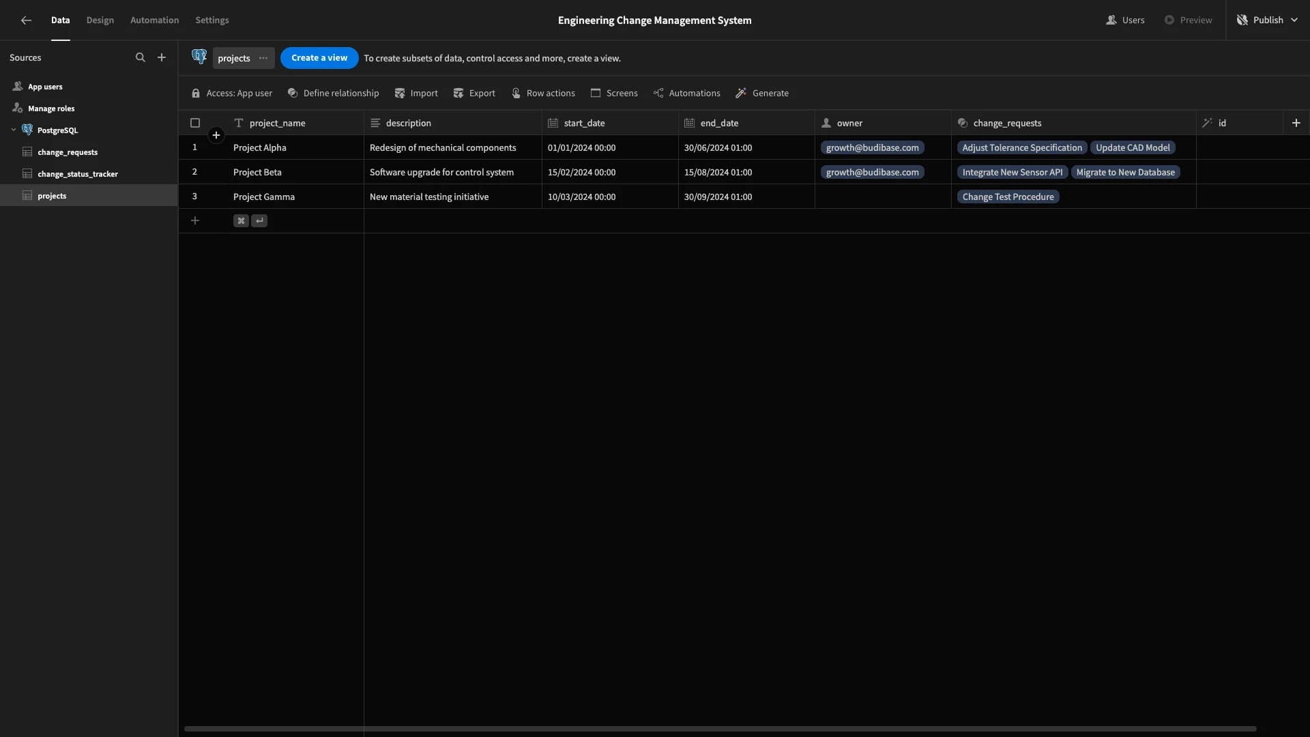Open the projects table options ellipsis
The width and height of the screenshot is (1310, 737).
click(x=263, y=58)
